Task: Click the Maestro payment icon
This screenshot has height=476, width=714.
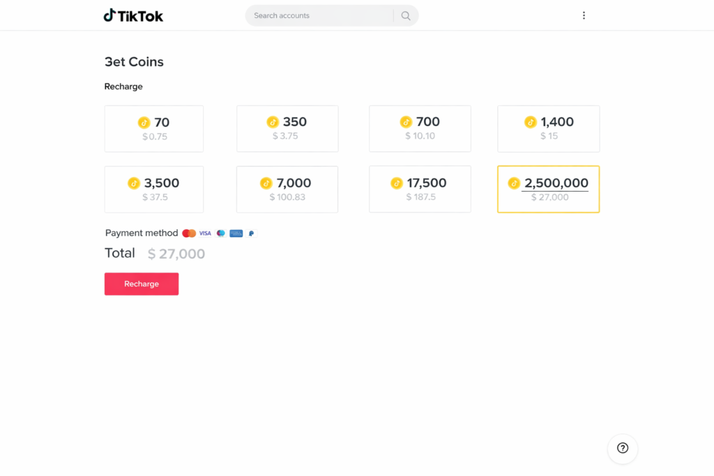Action: pyautogui.click(x=221, y=233)
